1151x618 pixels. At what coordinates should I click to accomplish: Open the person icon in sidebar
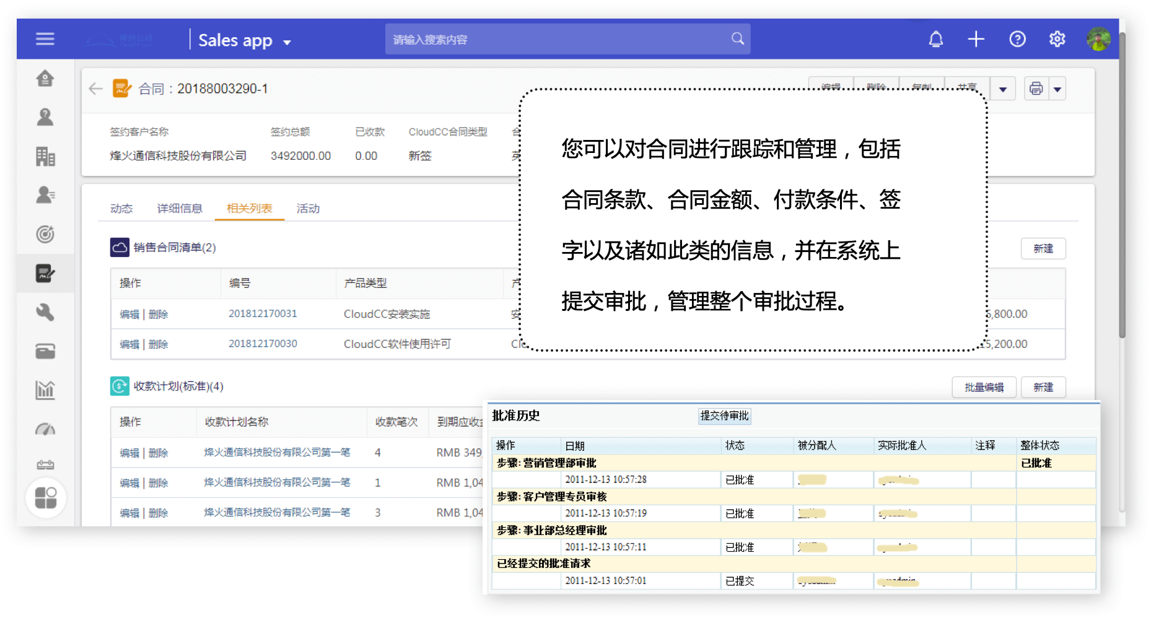coord(45,117)
